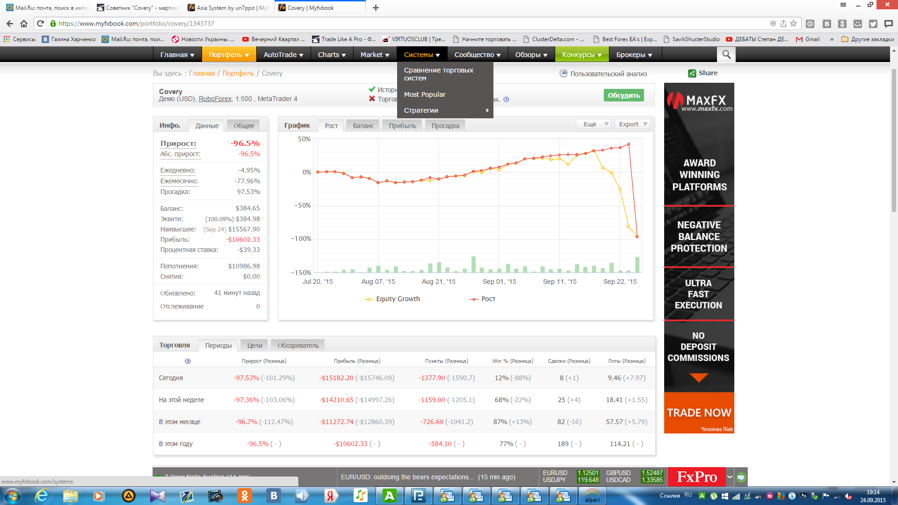898x505 pixels.
Task: Switch to the Баланс chart tab
Action: pos(363,126)
